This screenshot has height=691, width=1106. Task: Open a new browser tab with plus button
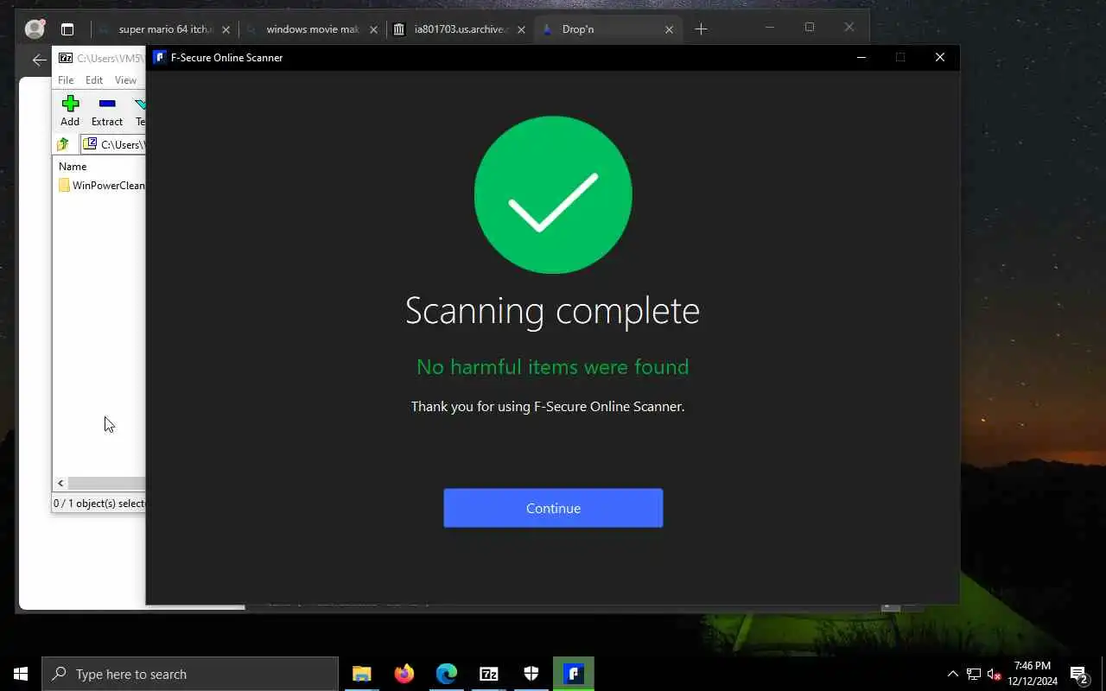point(701,29)
